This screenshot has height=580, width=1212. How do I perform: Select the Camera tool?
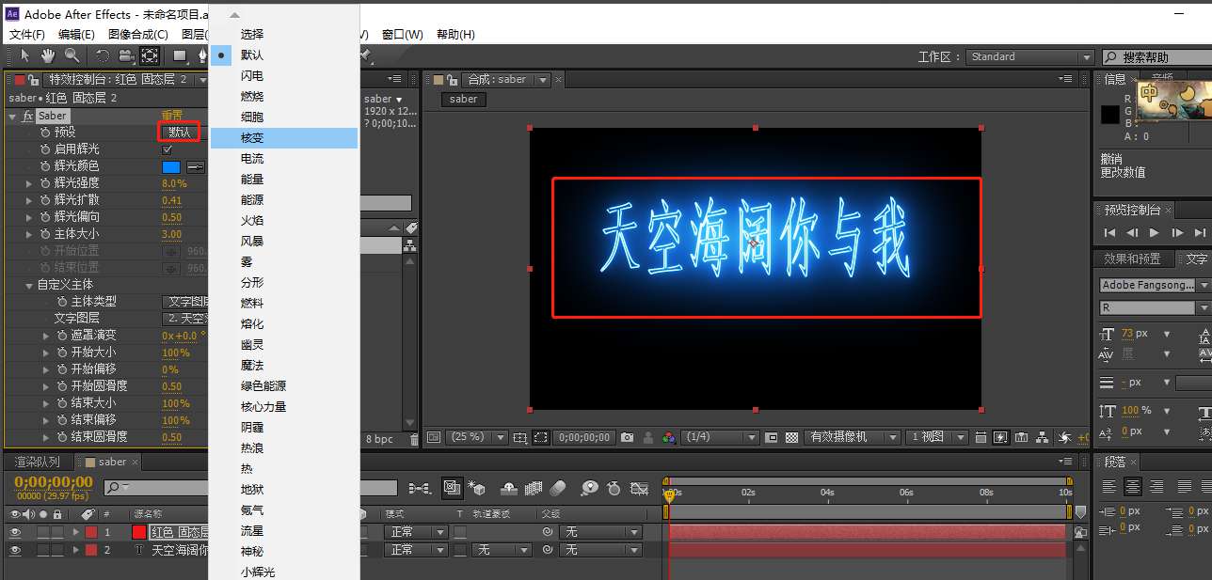pyautogui.click(x=126, y=56)
